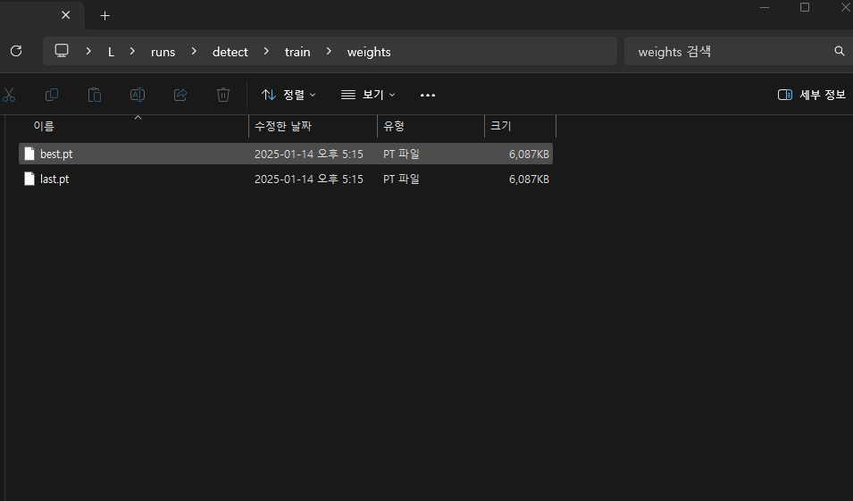Close the current tab
This screenshot has height=501, width=853.
tap(66, 15)
